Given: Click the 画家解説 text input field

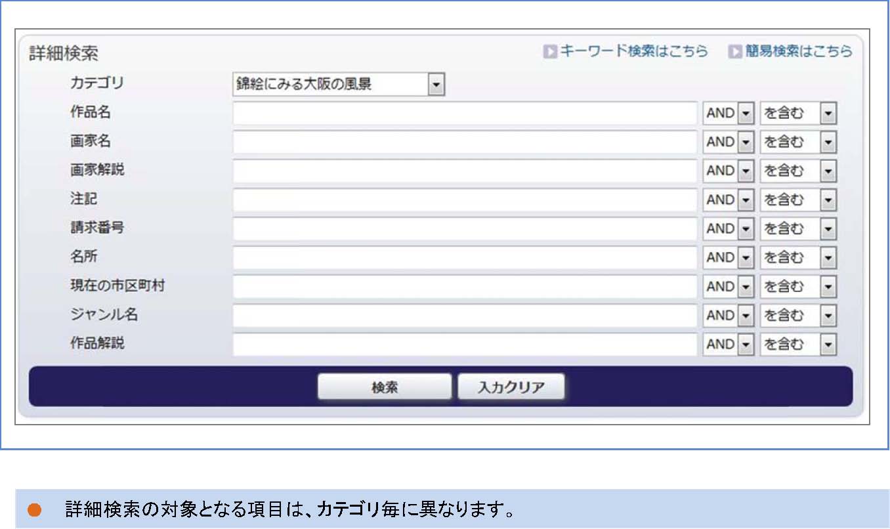Looking at the screenshot, I should tap(465, 171).
